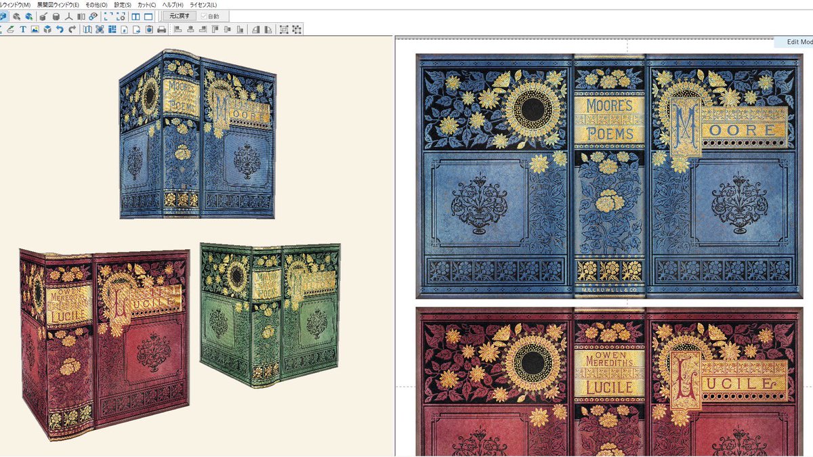813x457 pixels.
Task: Click the chain link icon in toolbar
Action: (93, 17)
